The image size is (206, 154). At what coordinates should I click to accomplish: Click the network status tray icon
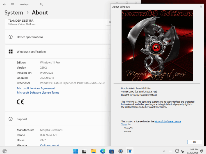(x=177, y=151)
